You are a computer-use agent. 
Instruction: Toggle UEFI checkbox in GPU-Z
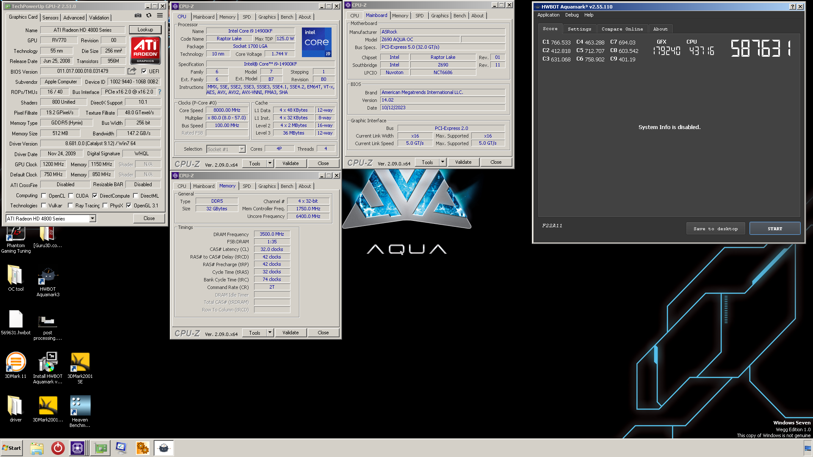click(144, 72)
